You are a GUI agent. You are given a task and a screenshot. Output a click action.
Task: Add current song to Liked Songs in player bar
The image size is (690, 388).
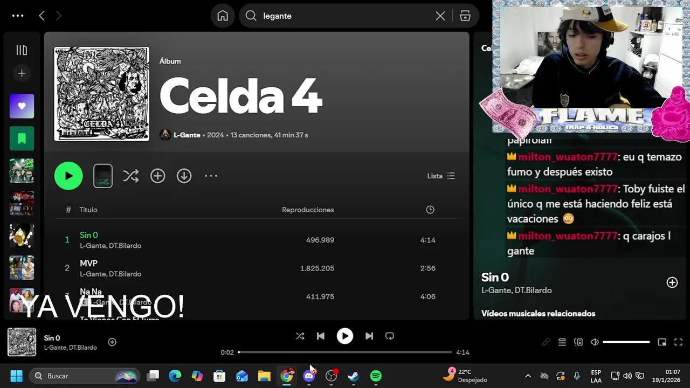click(112, 342)
